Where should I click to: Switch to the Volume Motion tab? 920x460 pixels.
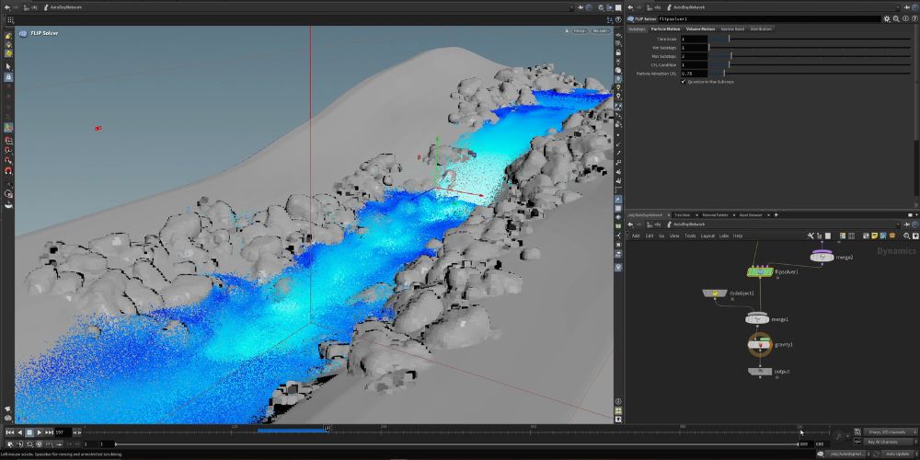click(x=700, y=29)
